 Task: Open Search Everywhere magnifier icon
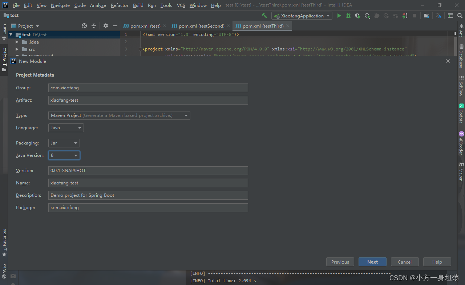(x=460, y=16)
